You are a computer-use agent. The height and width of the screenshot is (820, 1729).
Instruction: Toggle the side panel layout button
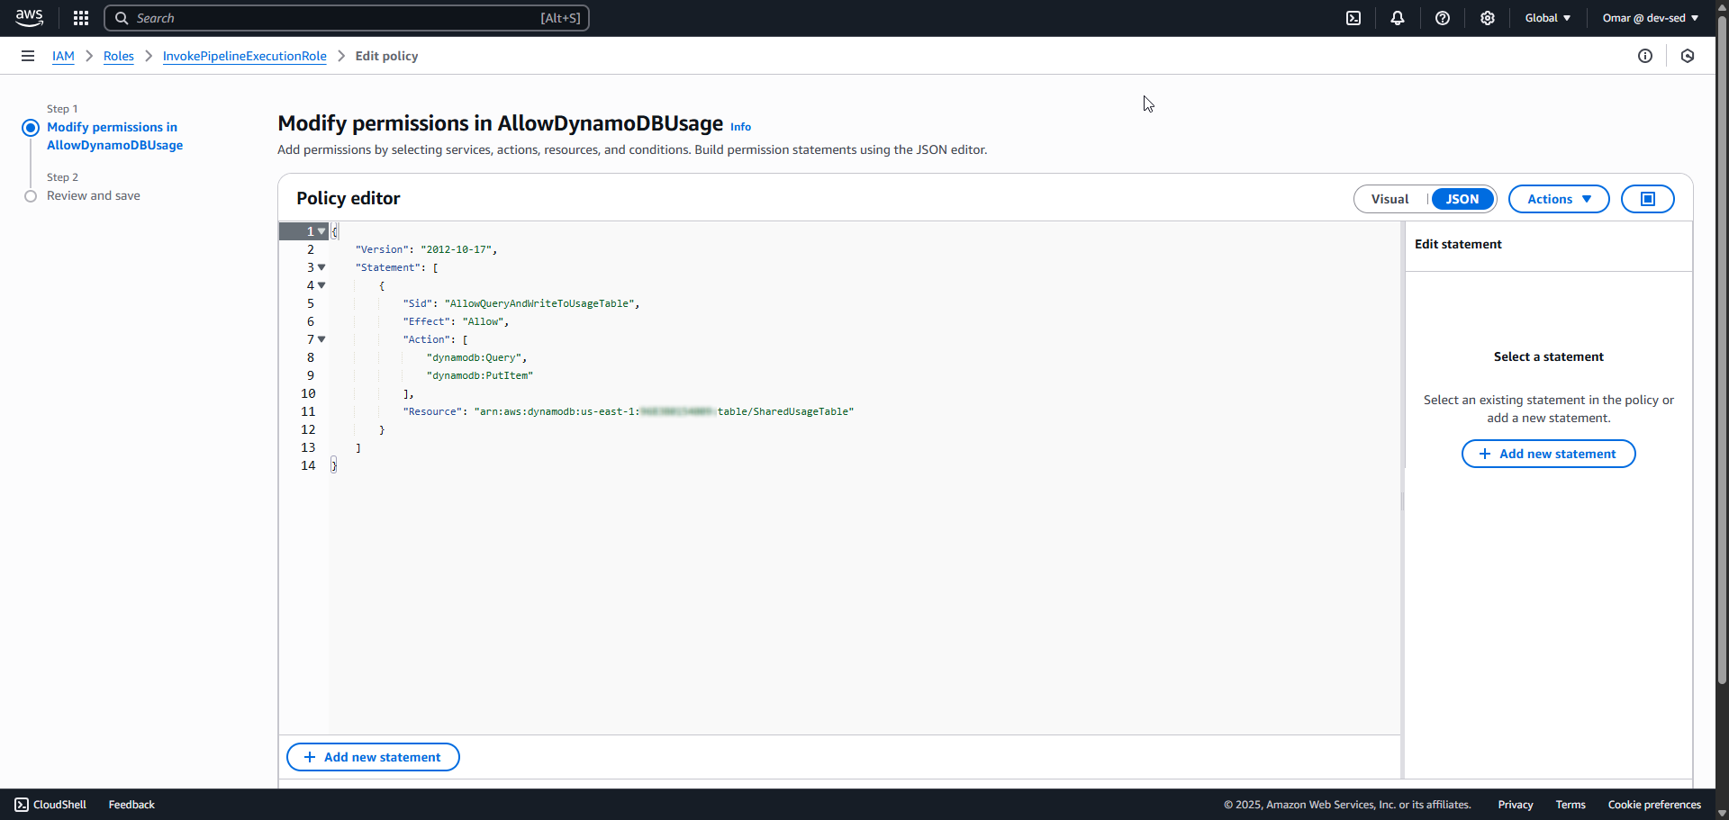1648,199
